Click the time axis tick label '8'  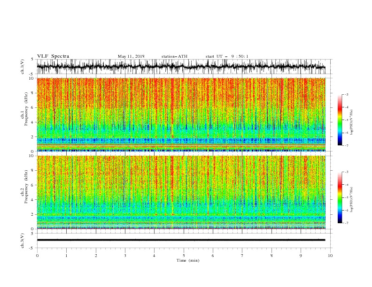click(271, 256)
